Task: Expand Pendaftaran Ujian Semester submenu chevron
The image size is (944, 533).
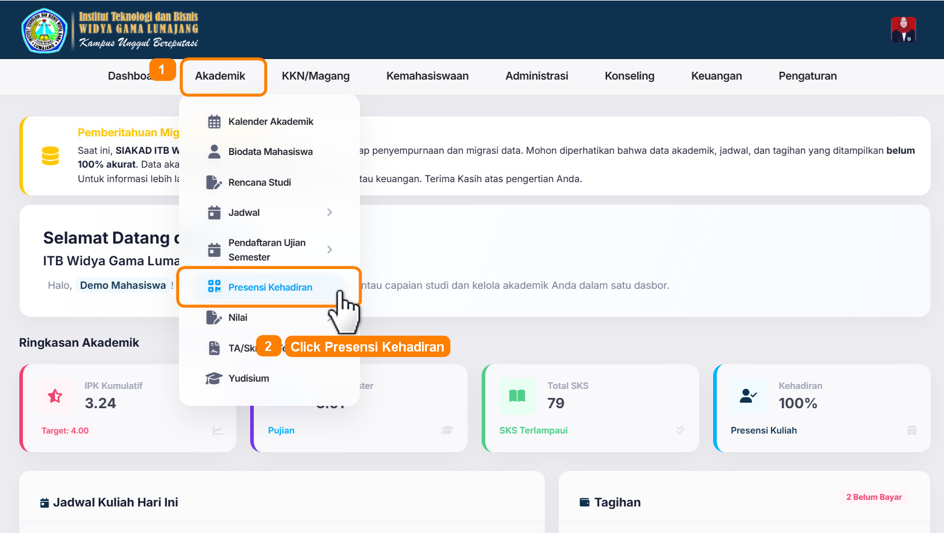Action: [x=330, y=250]
